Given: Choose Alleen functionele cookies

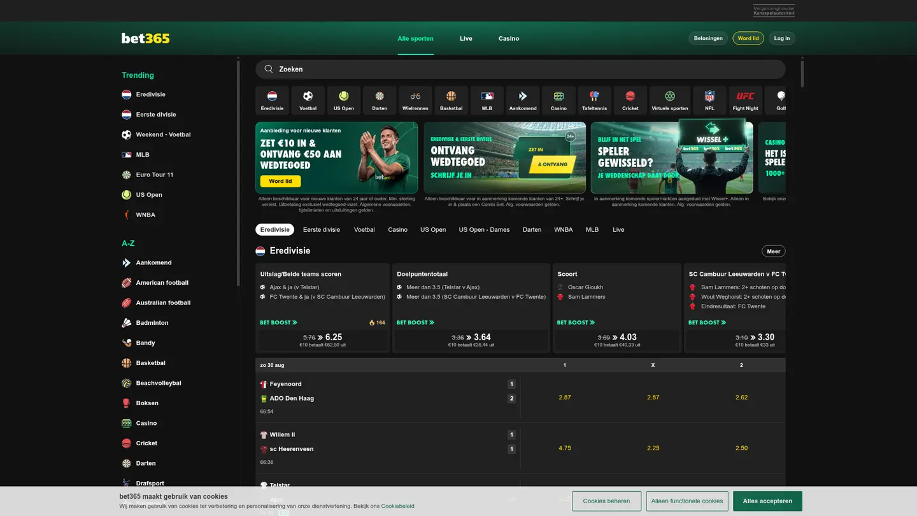Looking at the screenshot, I should pos(687,501).
